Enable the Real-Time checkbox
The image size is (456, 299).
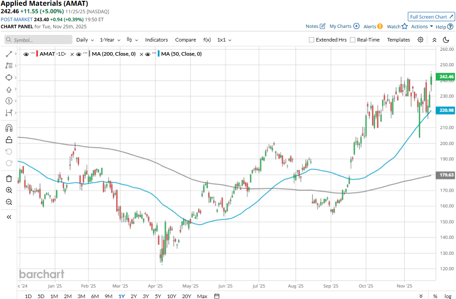pyautogui.click(x=353, y=40)
